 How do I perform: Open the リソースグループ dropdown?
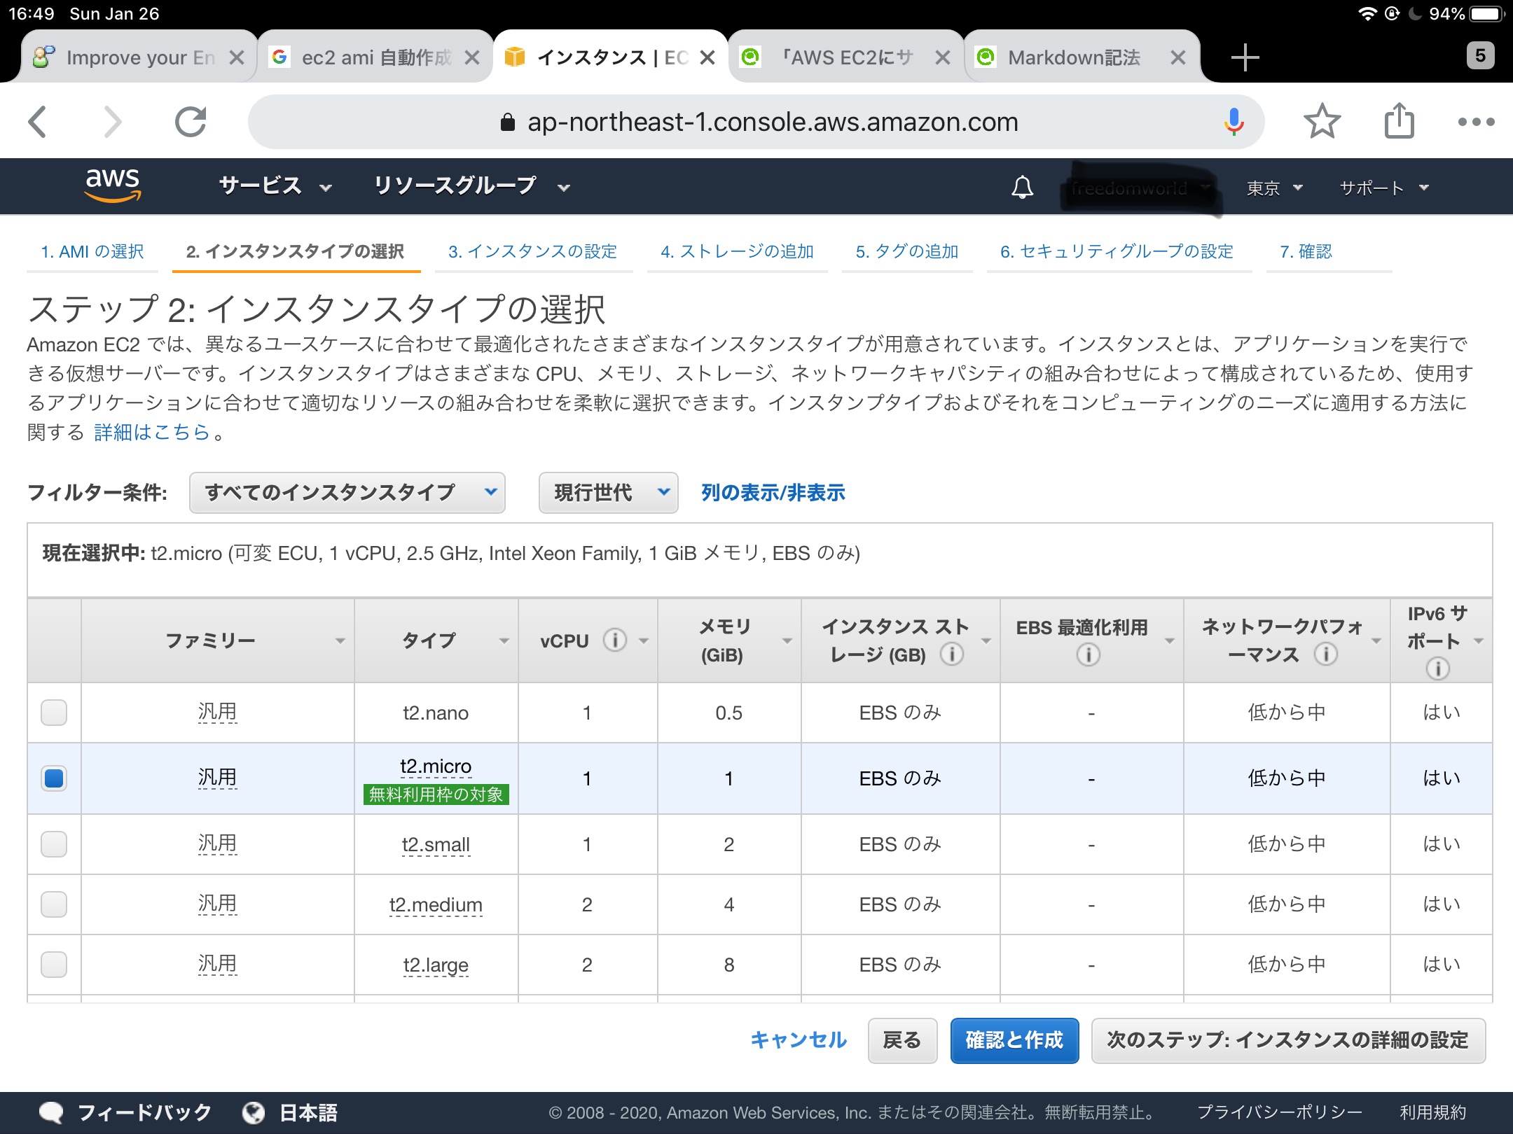[x=471, y=186]
